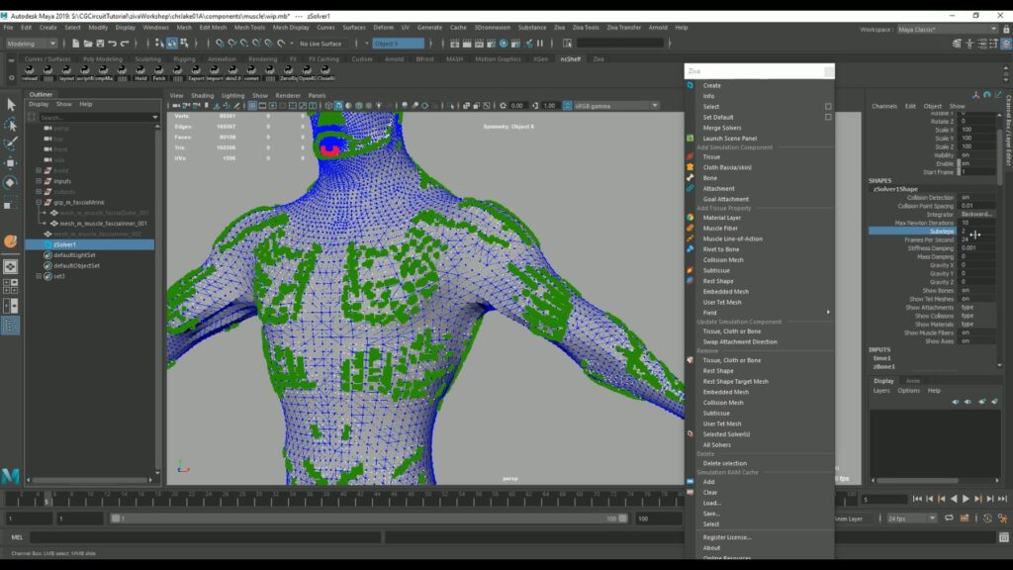Select the arrow Select tool
Screen dimensions: 1013x570
pos(10,105)
